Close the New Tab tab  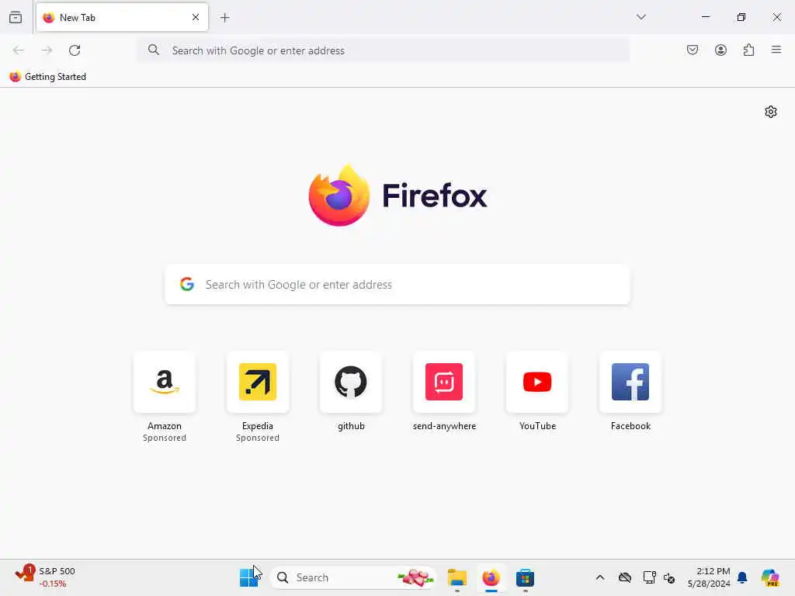(196, 17)
